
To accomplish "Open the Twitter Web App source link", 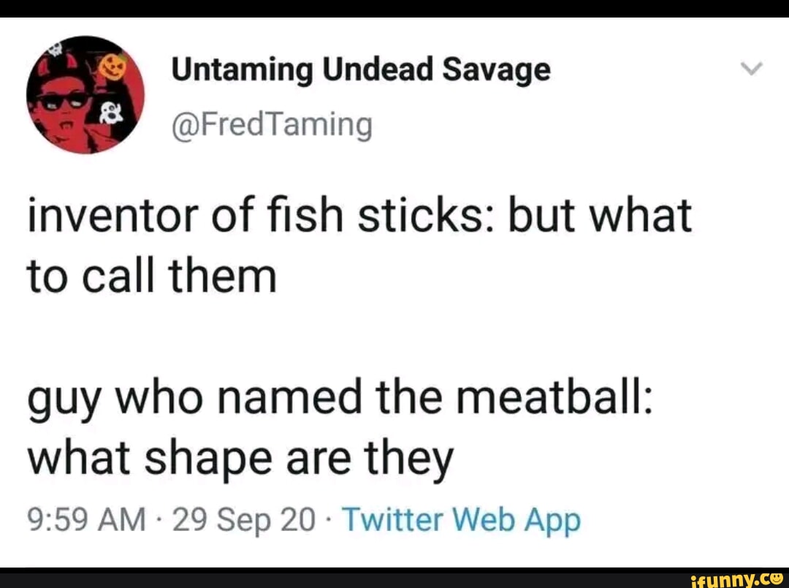I will [461, 521].
